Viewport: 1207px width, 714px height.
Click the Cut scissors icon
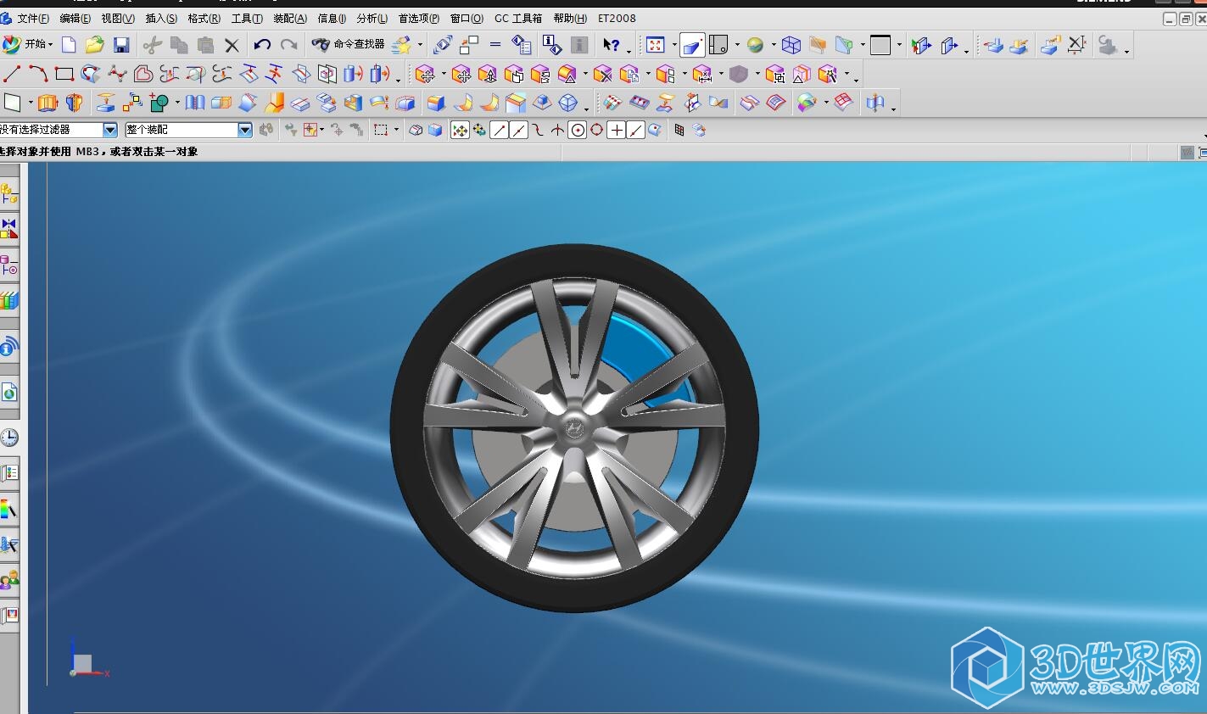click(x=153, y=45)
